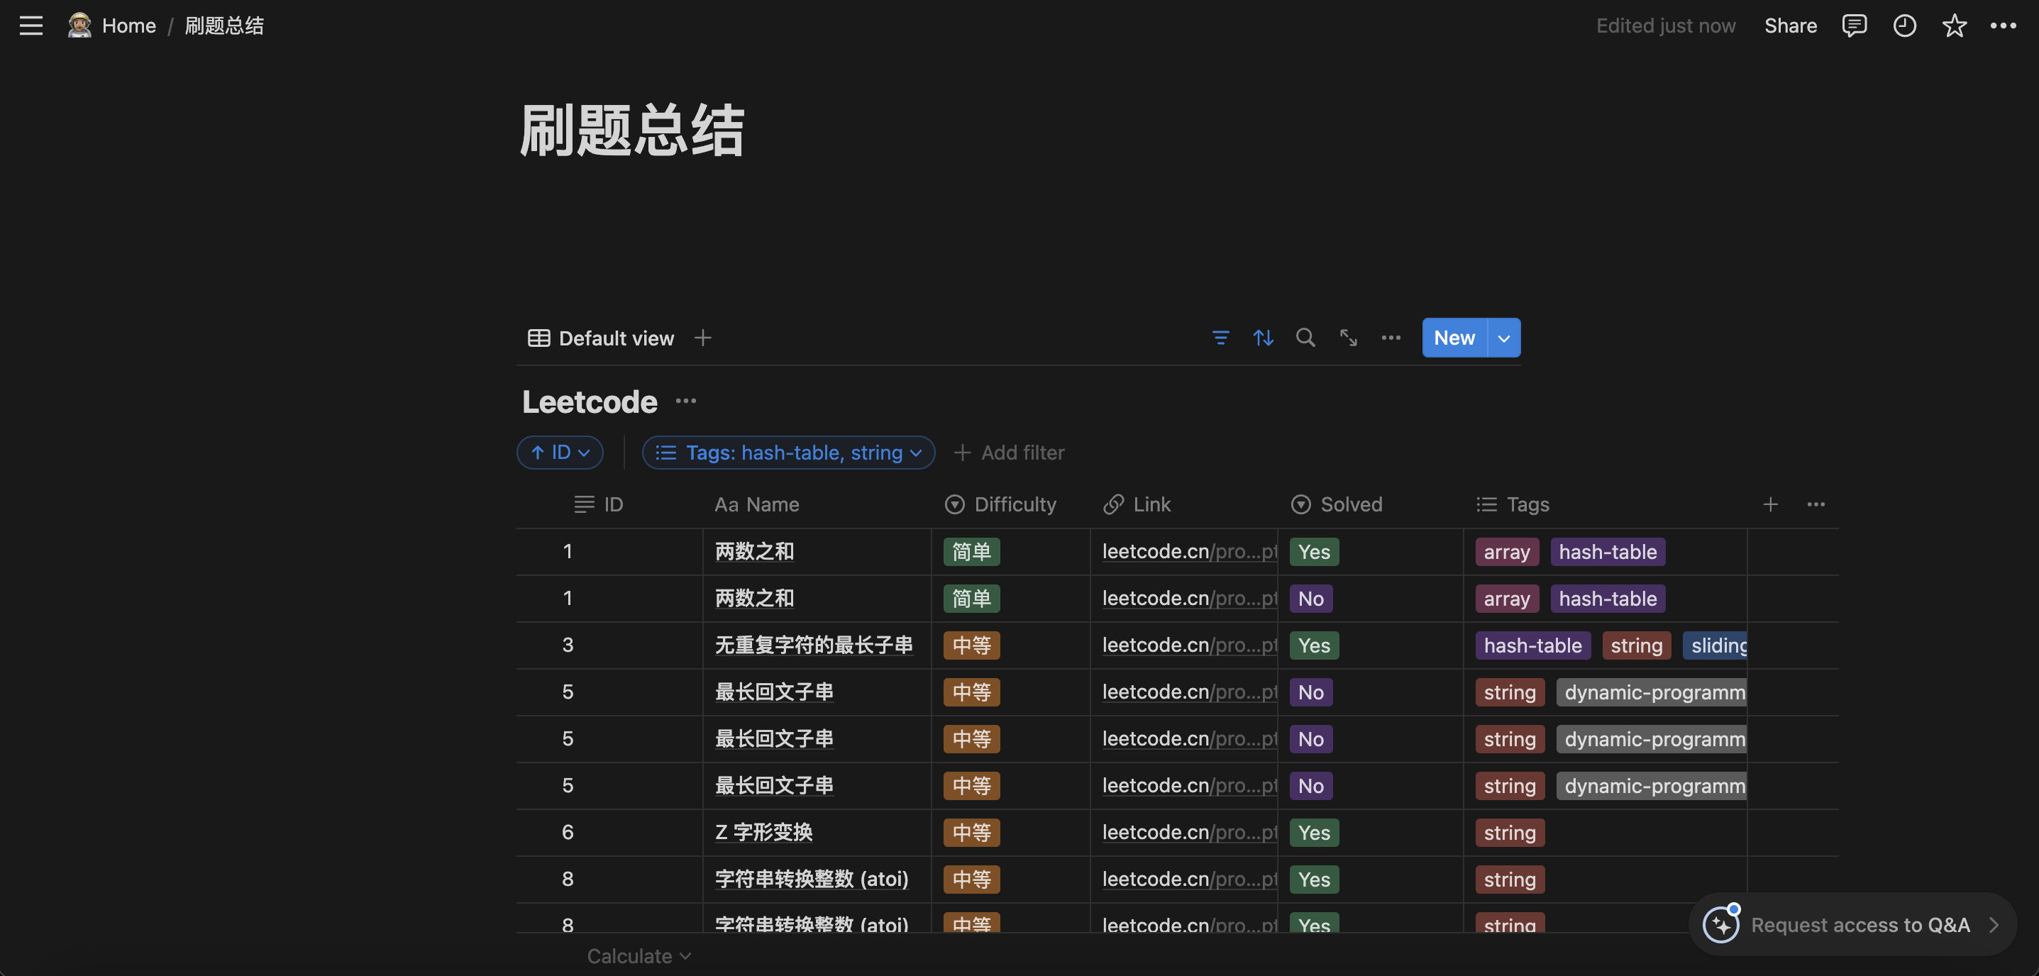The width and height of the screenshot is (2039, 976).
Task: Add a new view with plus
Action: (x=702, y=338)
